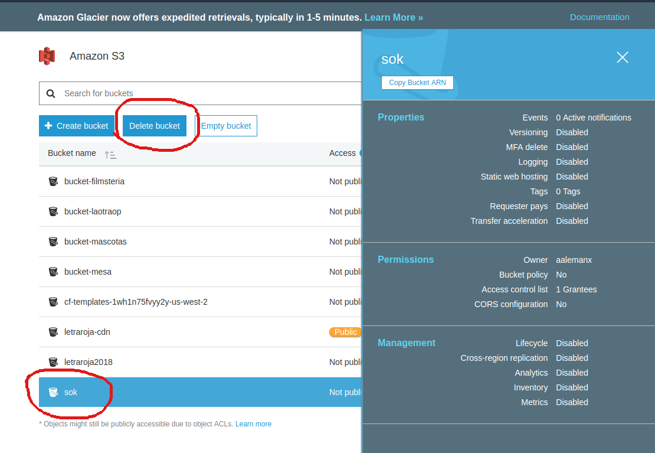Click the search magnifier icon in bucket search
Screen dimensions: 655x453
pyautogui.click(x=51, y=93)
